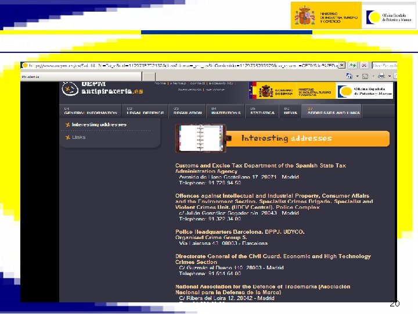Open a new blank browser tab
Image resolution: width=418 pixels, height=314 pixels.
pyautogui.click(x=149, y=77)
